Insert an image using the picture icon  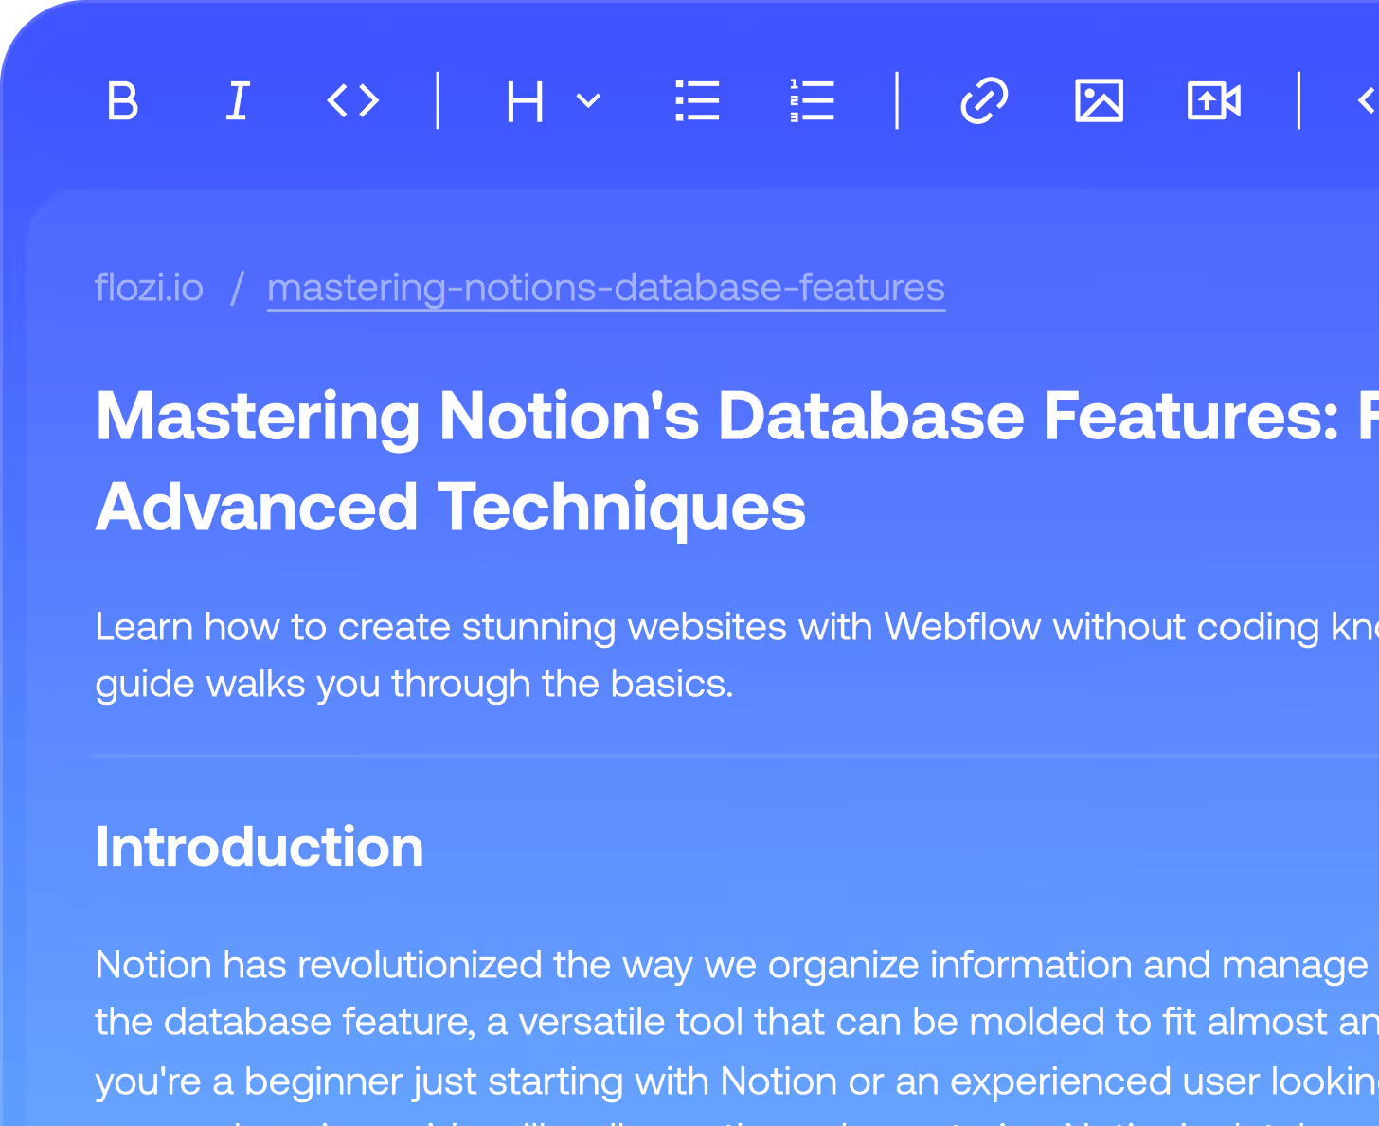1100,100
